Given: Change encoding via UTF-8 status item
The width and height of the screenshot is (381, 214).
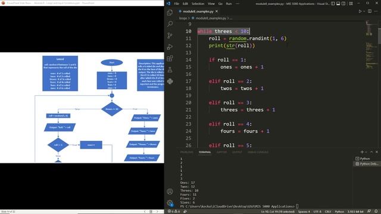Looking at the screenshot, I should 317,212.
